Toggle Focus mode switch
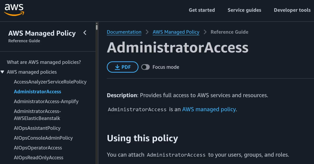Screen dimensions: 314x164 (145, 67)
